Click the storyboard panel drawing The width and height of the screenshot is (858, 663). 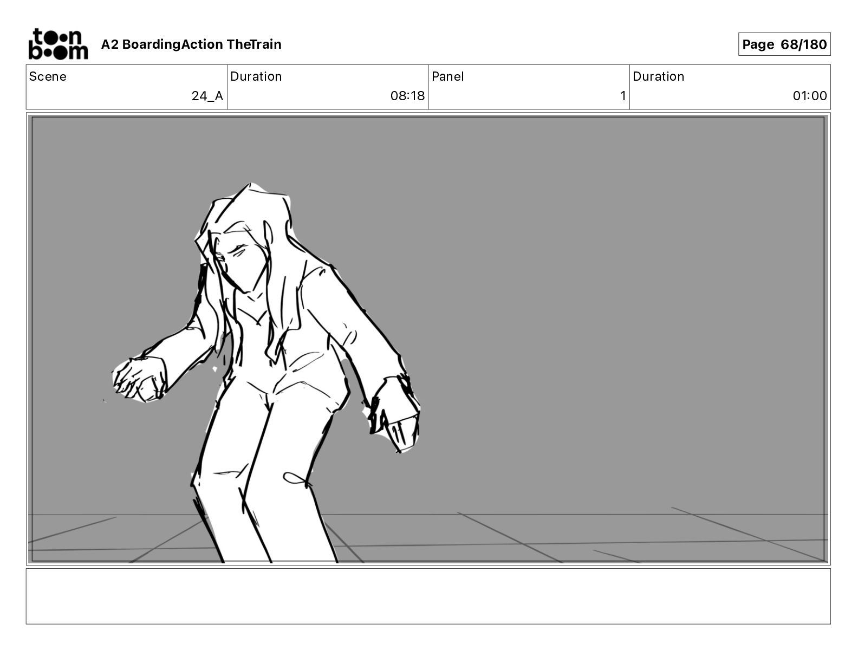(x=428, y=339)
